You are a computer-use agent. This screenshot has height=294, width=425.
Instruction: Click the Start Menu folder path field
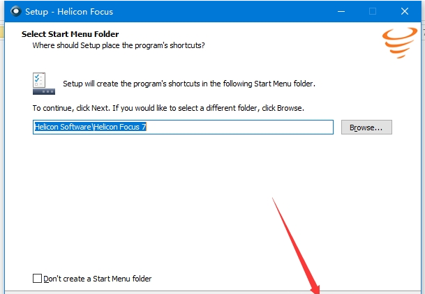183,127
